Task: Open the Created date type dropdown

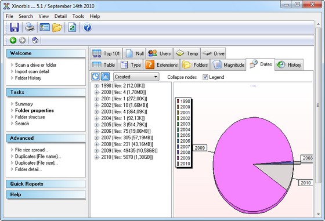Action: pos(136,77)
